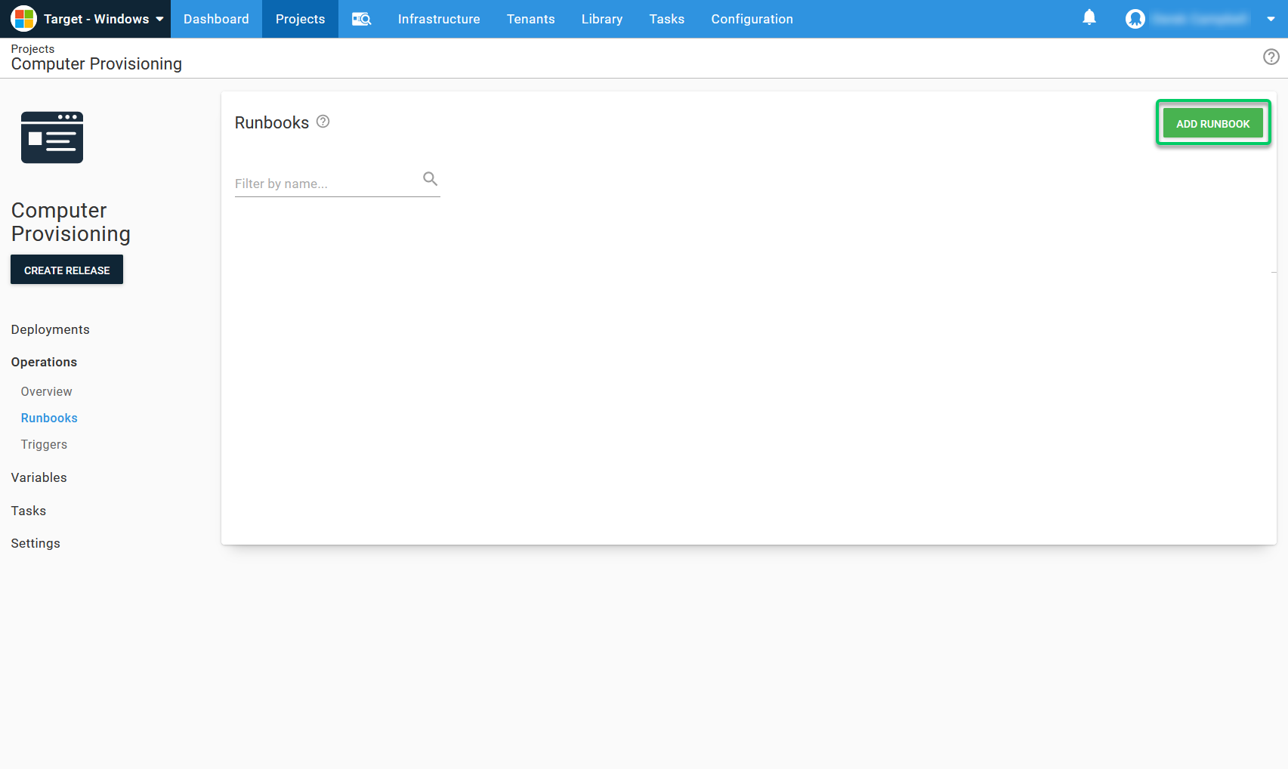This screenshot has width=1288, height=769.
Task: Click the Computer Provisioning project logo image
Action: click(51, 137)
